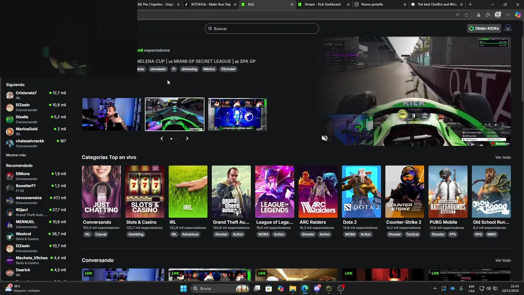The height and width of the screenshot is (295, 524).
Task: Open microphone tray icon
Action: point(461,288)
